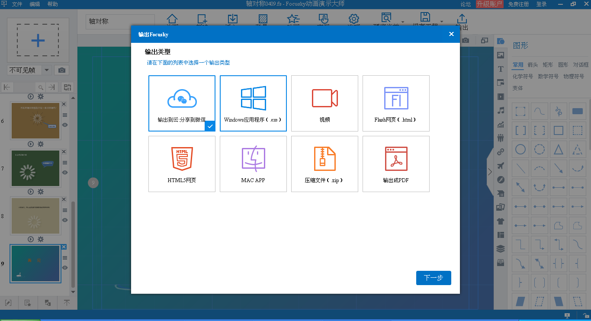591x321 pixels.
Task: Open 帮助 menu in main window
Action: click(52, 4)
